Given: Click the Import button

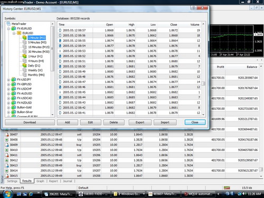Looking at the screenshot, I should click(x=165, y=122).
